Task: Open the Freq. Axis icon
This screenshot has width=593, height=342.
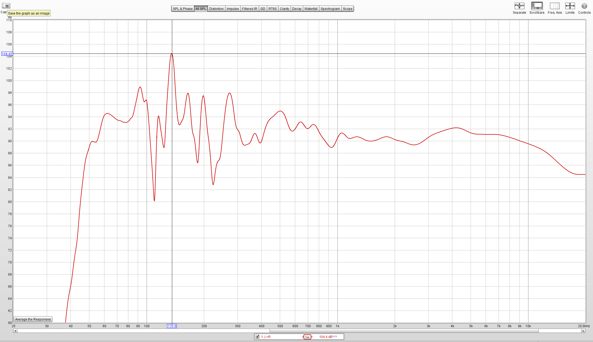Action: (555, 6)
